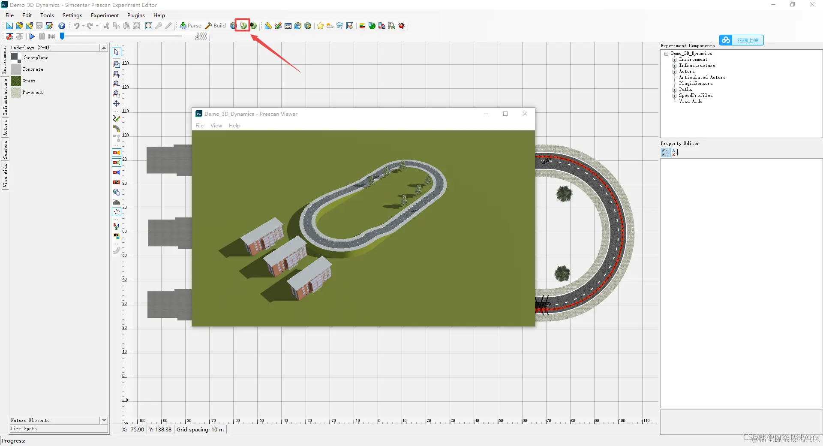Image resolution: width=823 pixels, height=446 pixels.
Task: Expand the Paths tree node
Action: [x=674, y=90]
